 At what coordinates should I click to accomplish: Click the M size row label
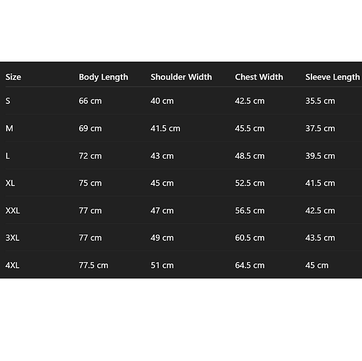click(9, 128)
